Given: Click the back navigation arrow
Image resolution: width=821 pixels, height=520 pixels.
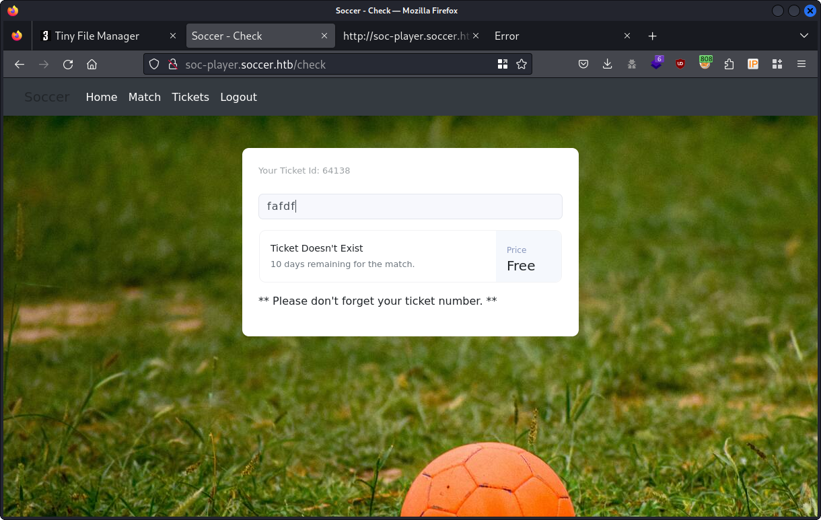Looking at the screenshot, I should (x=20, y=65).
